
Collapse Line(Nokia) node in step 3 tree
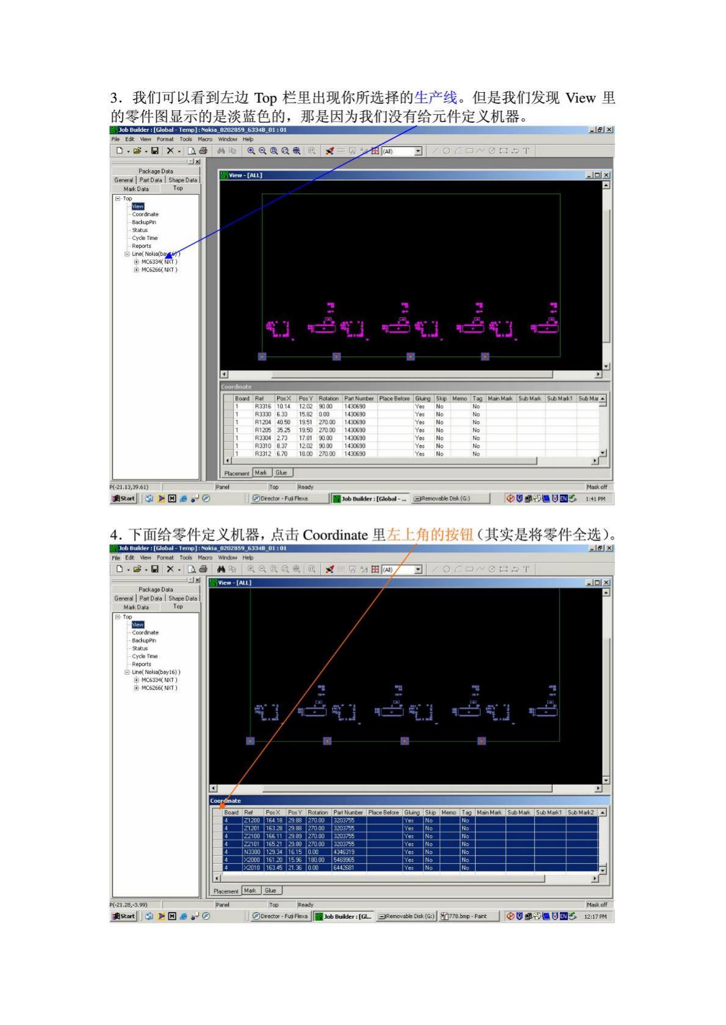[x=127, y=254]
